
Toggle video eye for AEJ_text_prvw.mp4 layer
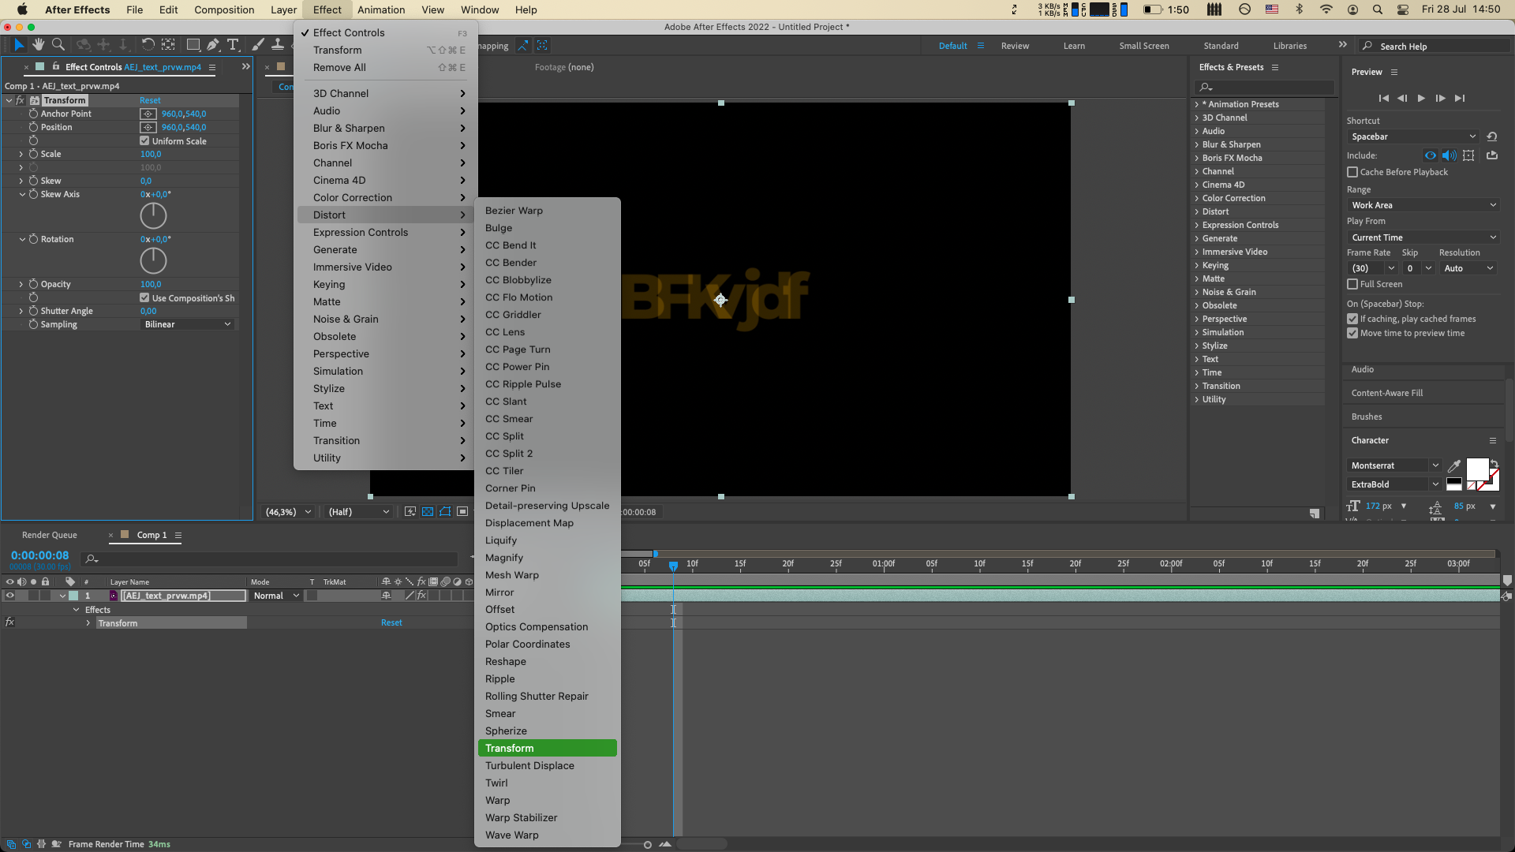click(10, 596)
